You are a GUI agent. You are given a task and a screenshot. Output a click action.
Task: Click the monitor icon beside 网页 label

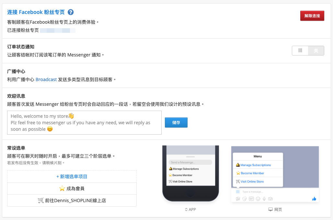coord(270,209)
